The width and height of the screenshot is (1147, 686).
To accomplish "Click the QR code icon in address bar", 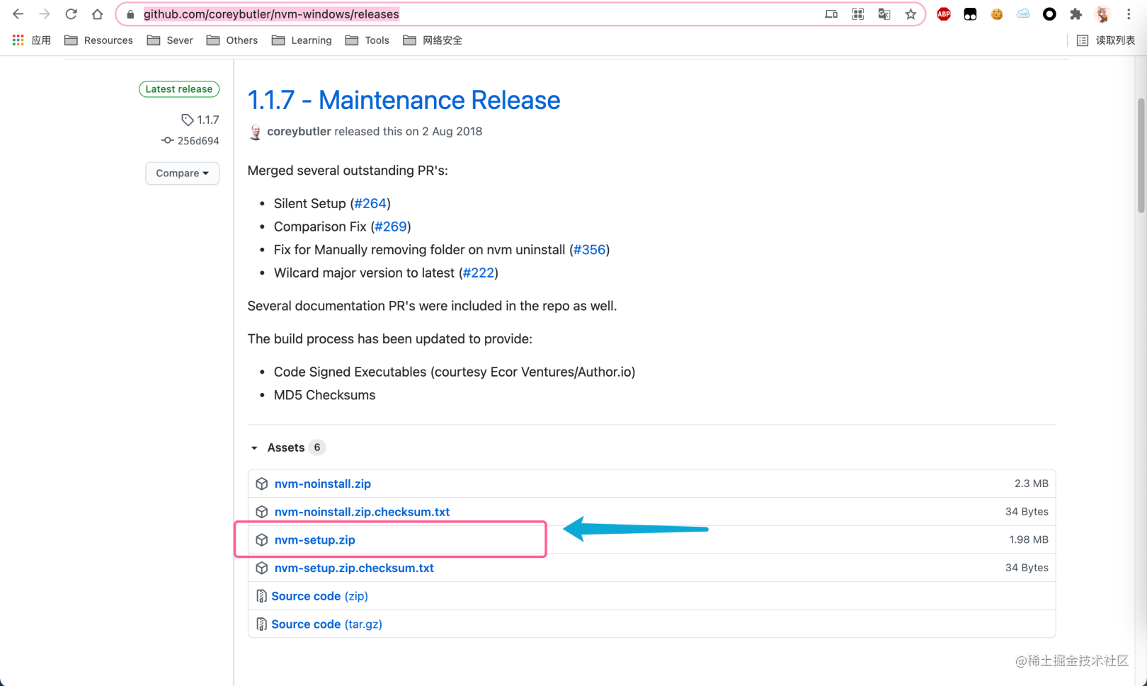I will [857, 14].
